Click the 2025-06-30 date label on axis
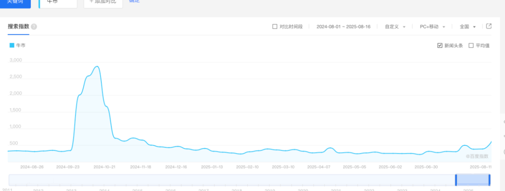The width and height of the screenshot is (505, 191). click(426, 167)
